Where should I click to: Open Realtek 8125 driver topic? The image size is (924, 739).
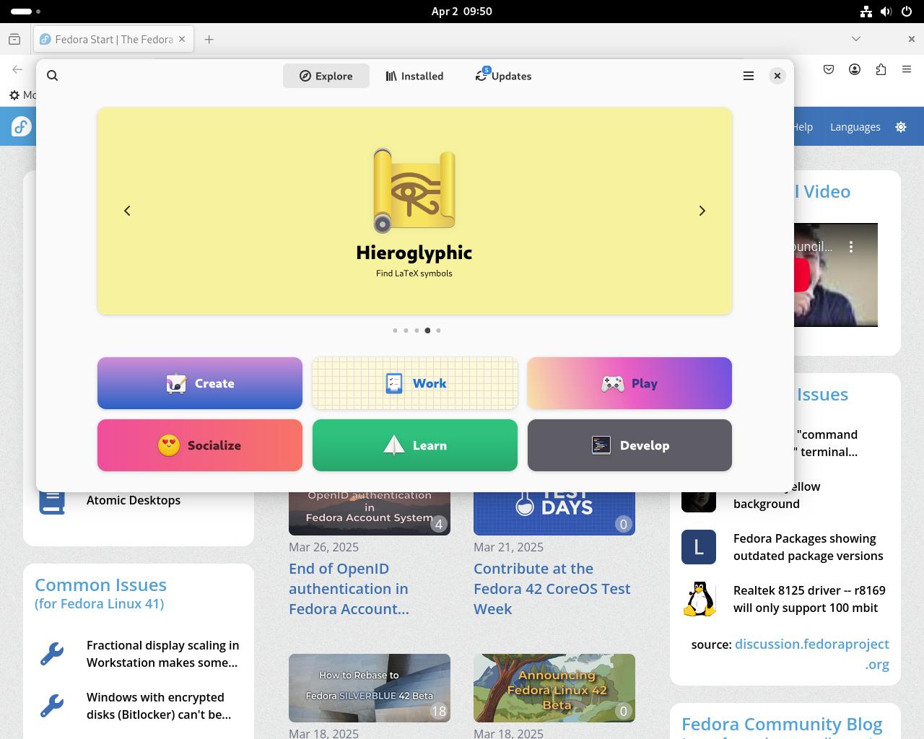tap(809, 599)
